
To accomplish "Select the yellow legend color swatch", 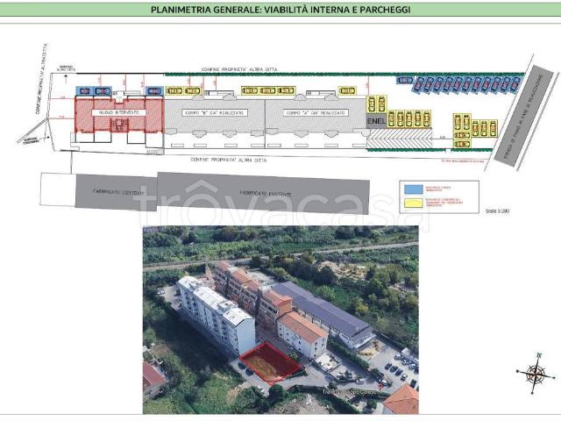I will coord(413,203).
